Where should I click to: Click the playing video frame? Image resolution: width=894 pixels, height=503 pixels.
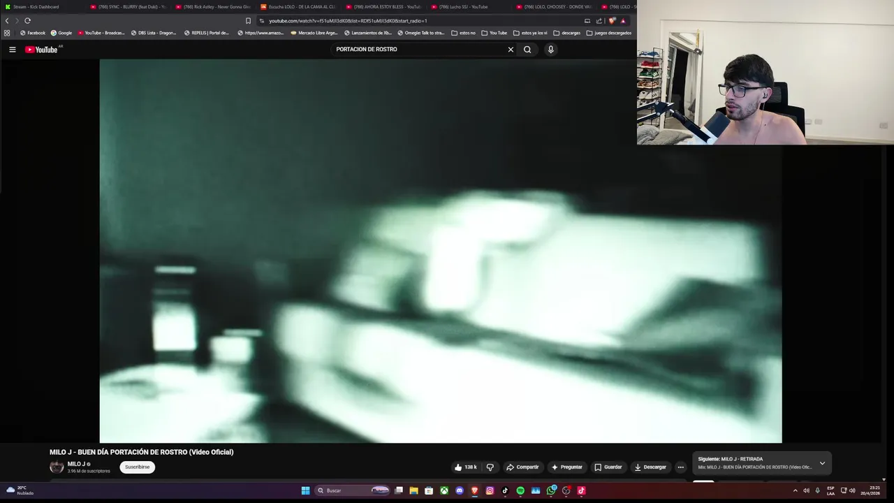pyautogui.click(x=441, y=250)
